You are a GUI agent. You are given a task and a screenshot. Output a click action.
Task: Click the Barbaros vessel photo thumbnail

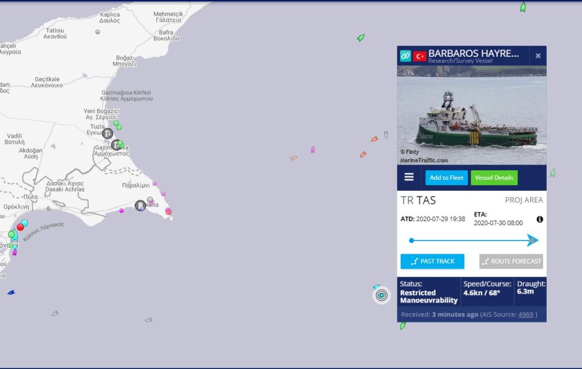click(x=472, y=115)
